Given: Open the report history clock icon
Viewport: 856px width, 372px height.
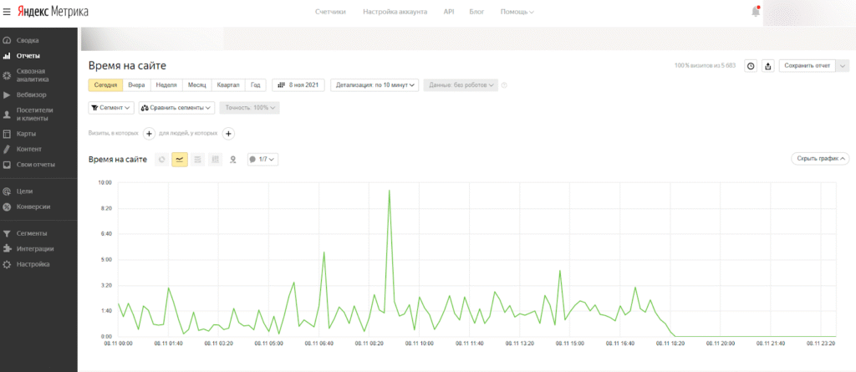Looking at the screenshot, I should click(750, 66).
